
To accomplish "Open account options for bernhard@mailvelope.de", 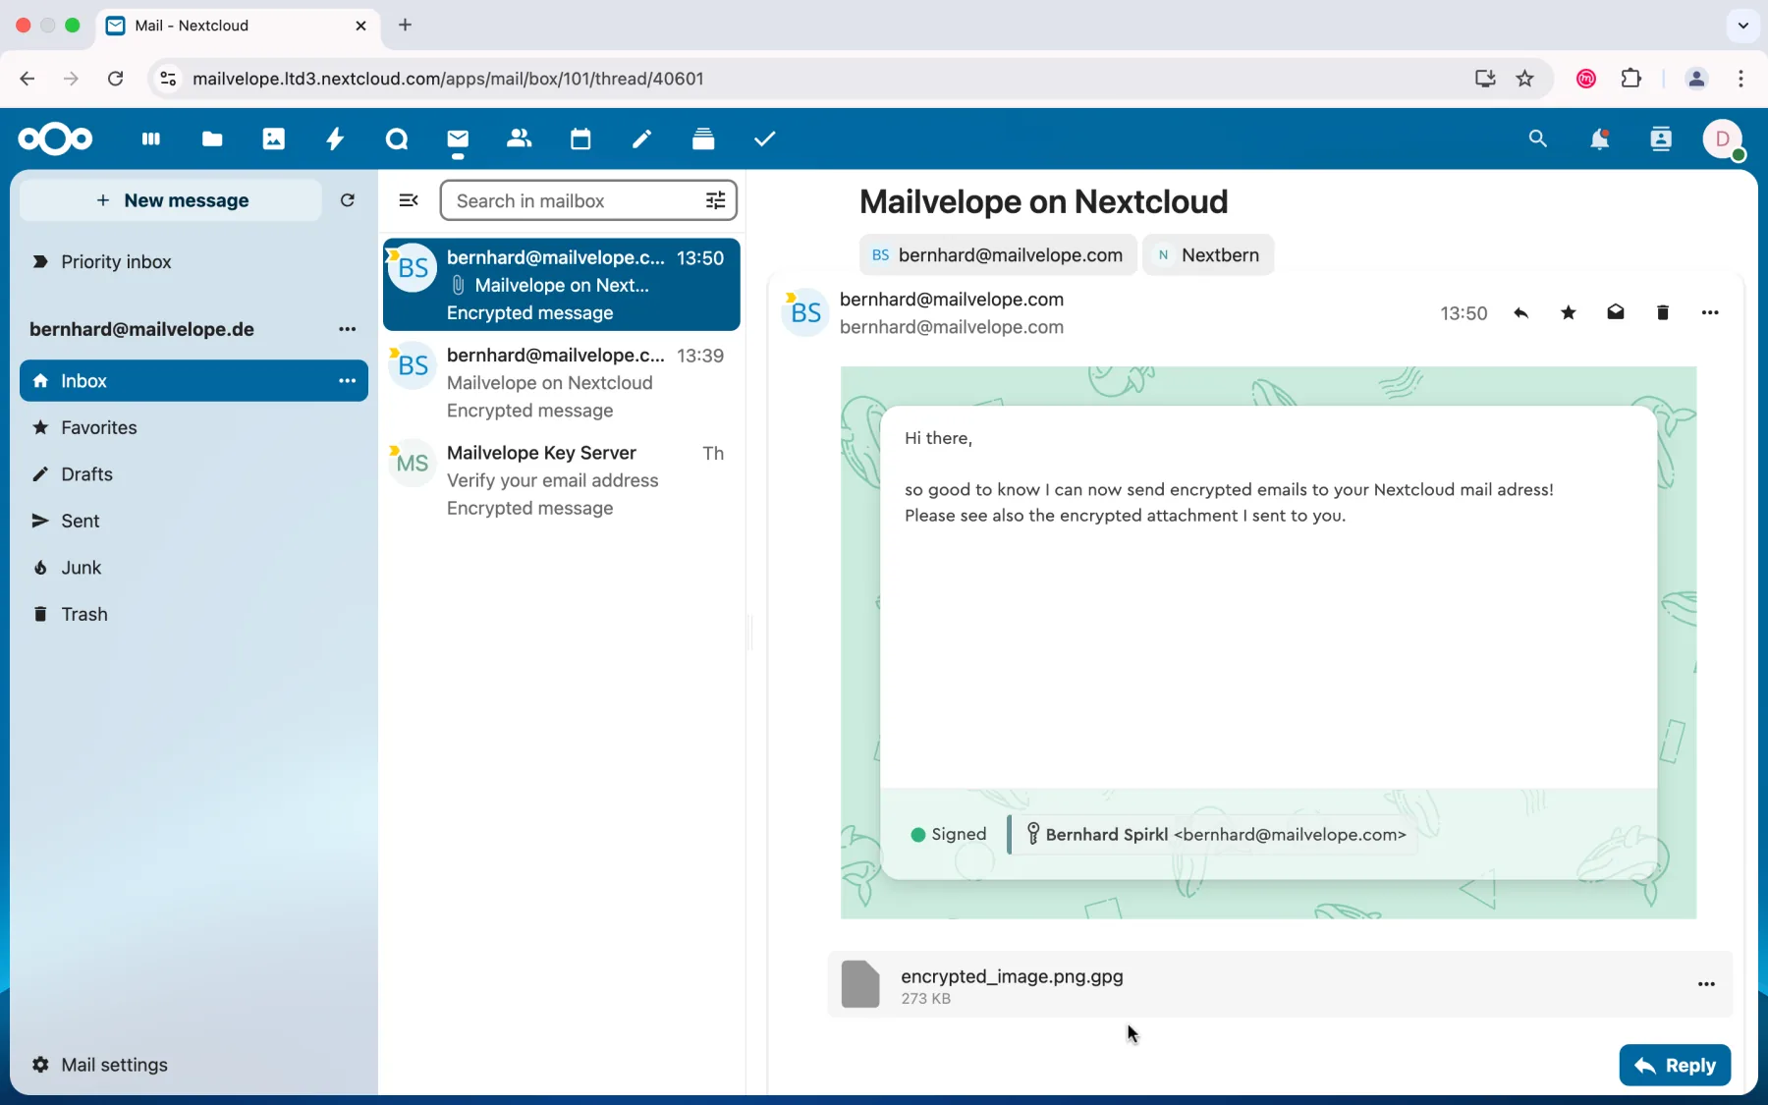I will click(348, 330).
